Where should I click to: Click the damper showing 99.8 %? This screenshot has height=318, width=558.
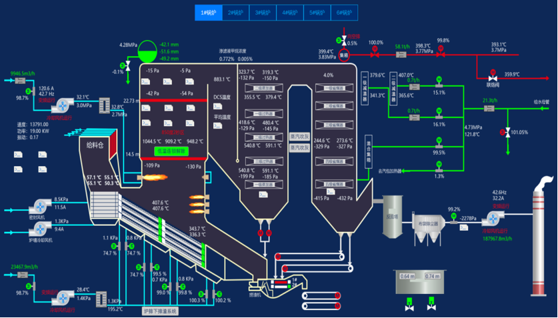[x=177, y=287]
